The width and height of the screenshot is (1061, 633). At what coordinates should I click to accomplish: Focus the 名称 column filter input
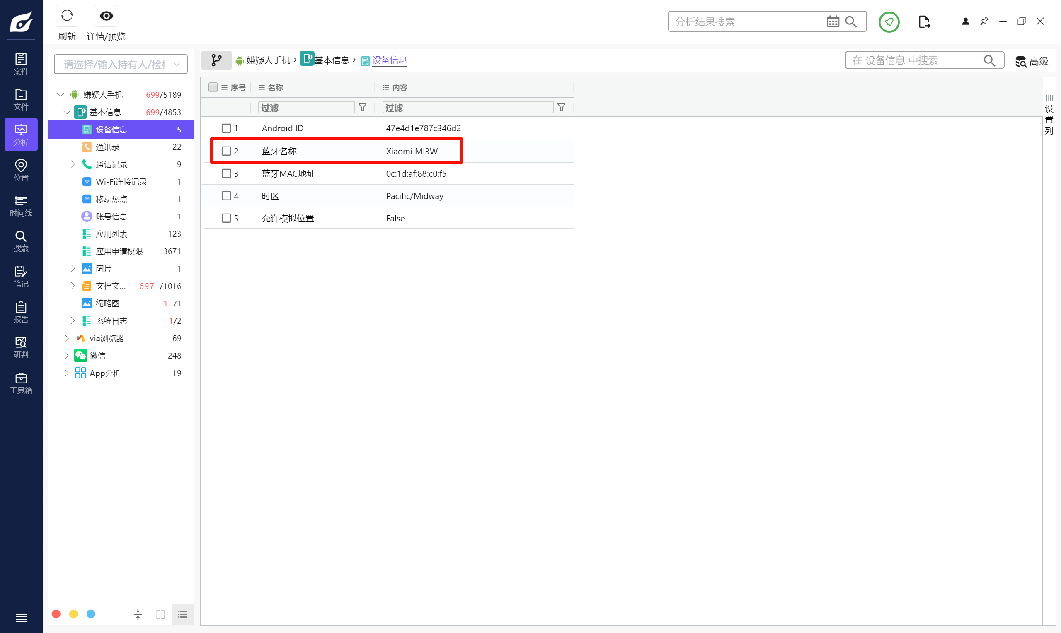click(x=306, y=108)
